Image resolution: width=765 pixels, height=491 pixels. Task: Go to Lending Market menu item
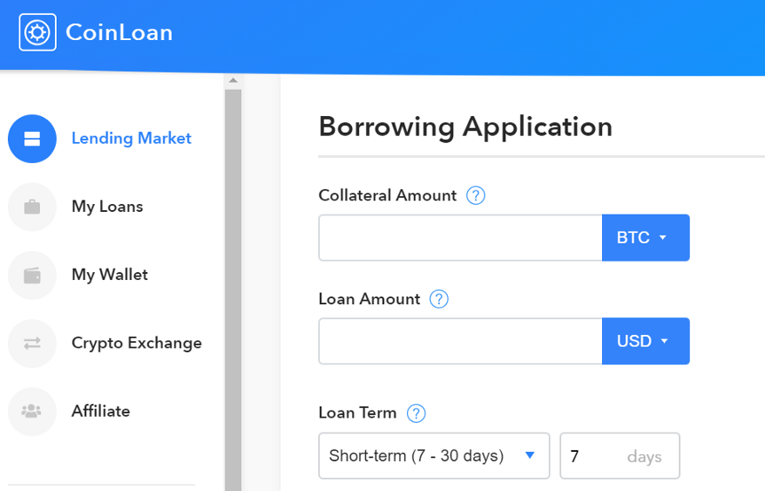132,139
